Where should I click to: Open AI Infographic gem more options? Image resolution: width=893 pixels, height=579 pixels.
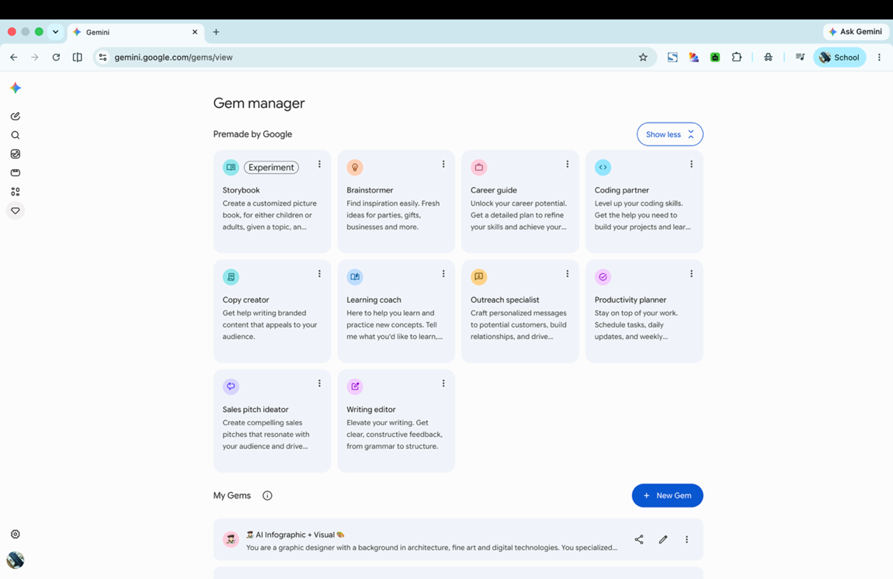[687, 540]
